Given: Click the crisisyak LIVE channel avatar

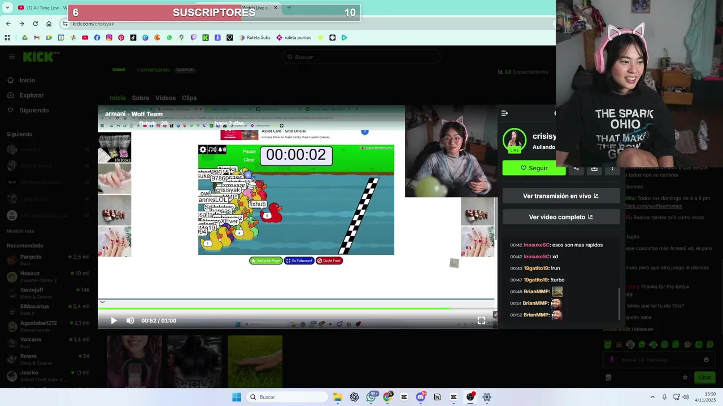Looking at the screenshot, I should [x=515, y=141].
